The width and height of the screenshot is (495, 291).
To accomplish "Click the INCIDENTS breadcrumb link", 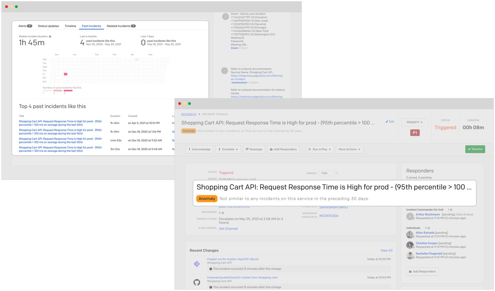I will 188,114.
